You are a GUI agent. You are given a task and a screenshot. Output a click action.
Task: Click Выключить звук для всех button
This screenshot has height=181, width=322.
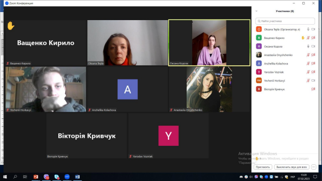292,167
